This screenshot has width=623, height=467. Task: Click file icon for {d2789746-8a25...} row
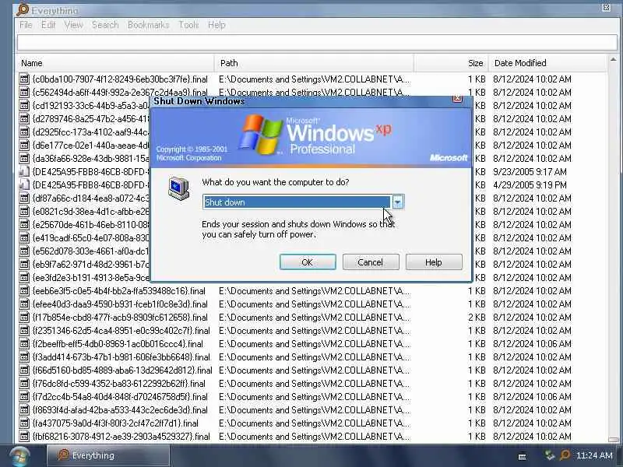[24, 119]
